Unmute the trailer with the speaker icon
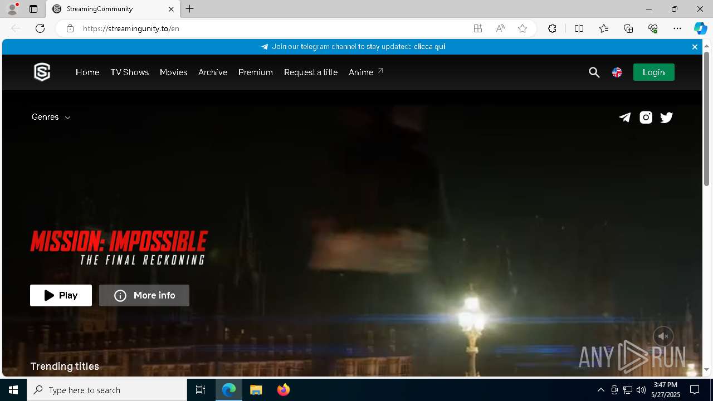The height and width of the screenshot is (401, 713). (663, 336)
